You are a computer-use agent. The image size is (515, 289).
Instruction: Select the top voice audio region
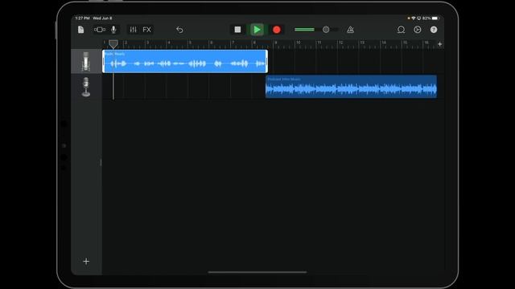(x=185, y=61)
